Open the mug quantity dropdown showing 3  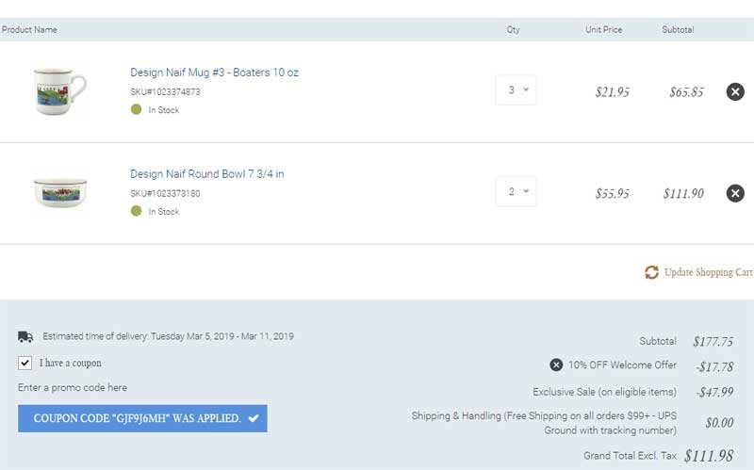tap(516, 89)
